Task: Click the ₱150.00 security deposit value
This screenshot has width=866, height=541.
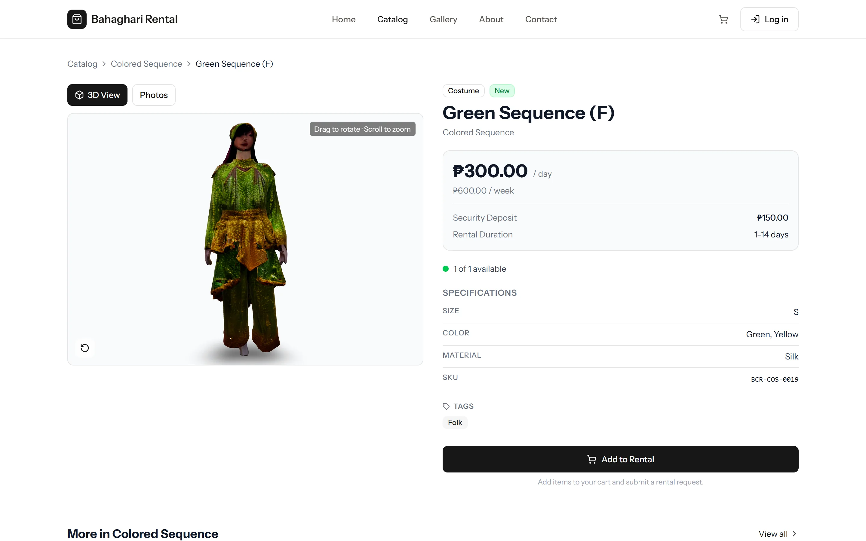Action: [x=772, y=218]
